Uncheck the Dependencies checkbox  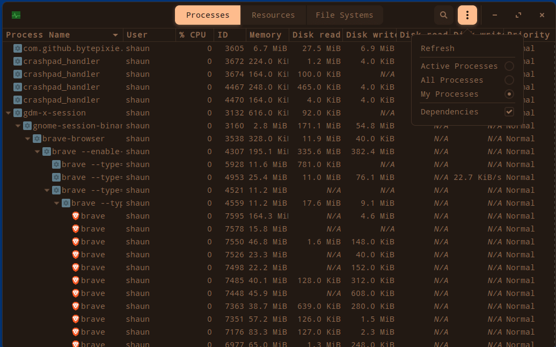(x=509, y=112)
